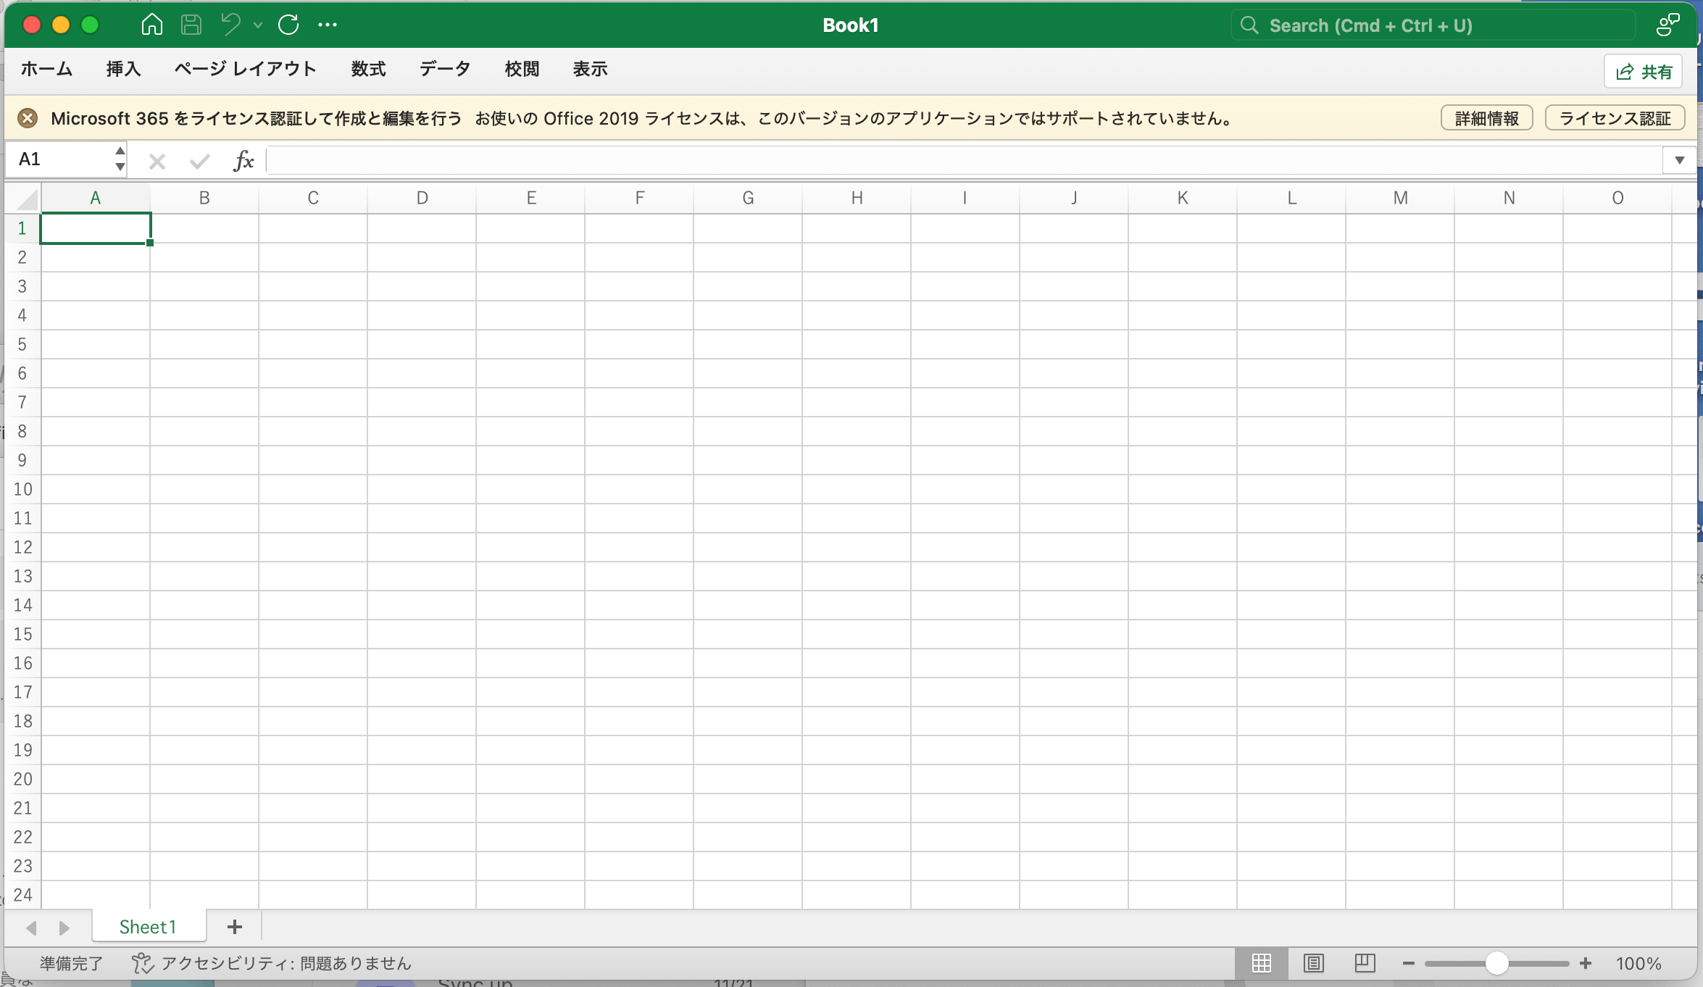Click the ライセンス認証 button

[1615, 118]
